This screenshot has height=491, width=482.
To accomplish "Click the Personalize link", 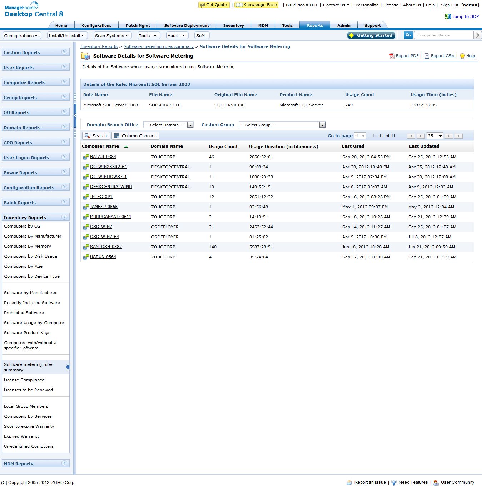I will pos(367,5).
